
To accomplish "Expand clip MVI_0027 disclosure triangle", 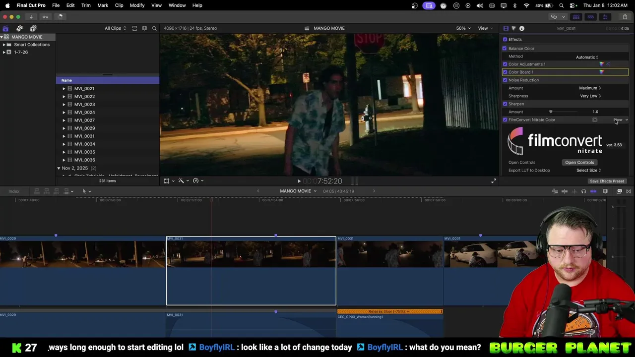I will click(63, 120).
